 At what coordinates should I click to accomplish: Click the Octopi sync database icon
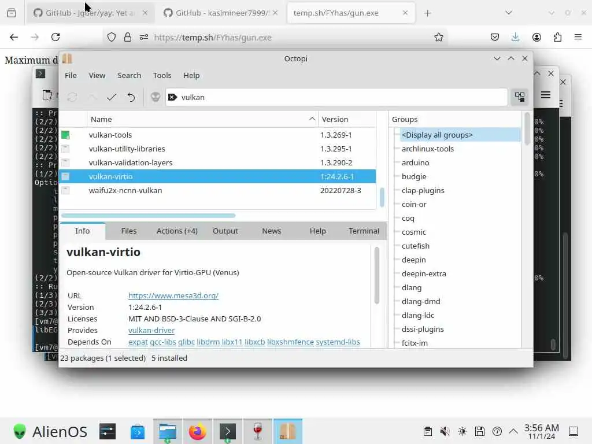point(72,97)
